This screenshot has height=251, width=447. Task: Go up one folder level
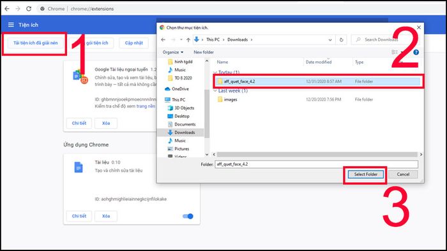pyautogui.click(x=188, y=39)
